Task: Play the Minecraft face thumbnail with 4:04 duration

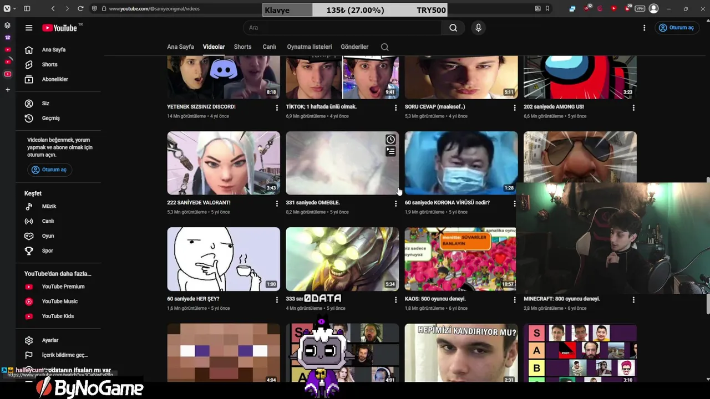Action: [224, 353]
